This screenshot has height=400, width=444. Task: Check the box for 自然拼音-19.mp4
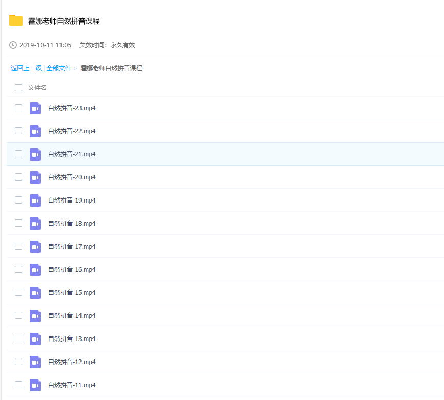(x=18, y=200)
